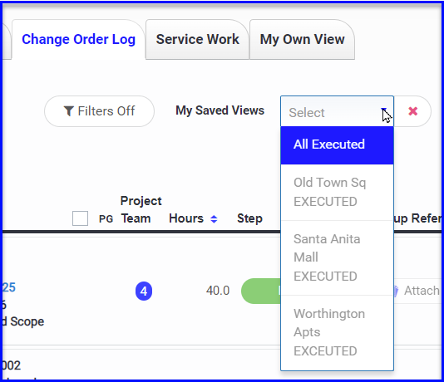The width and height of the screenshot is (444, 382).
Task: Click the Step column header
Action: (249, 218)
